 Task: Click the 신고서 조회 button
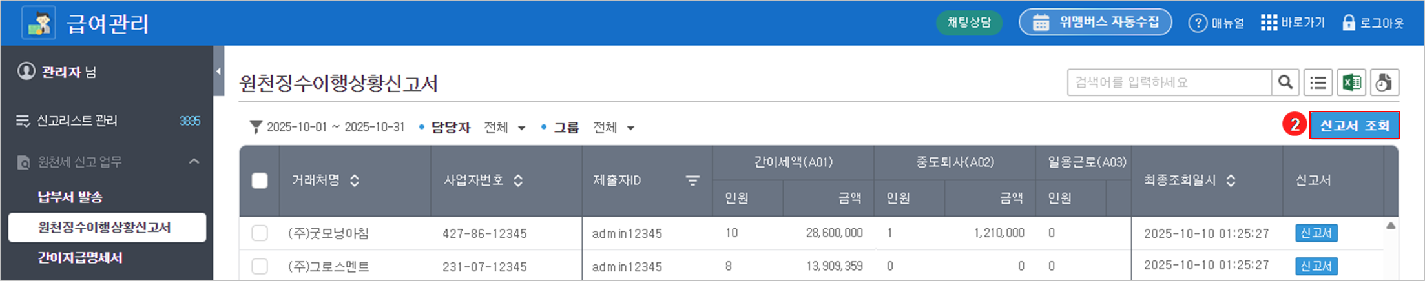pos(1354,125)
